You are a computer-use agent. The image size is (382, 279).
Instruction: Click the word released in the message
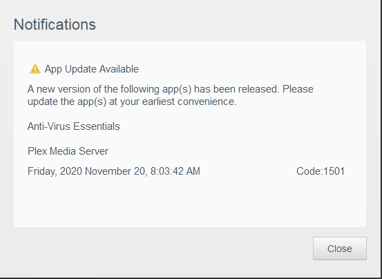point(258,89)
